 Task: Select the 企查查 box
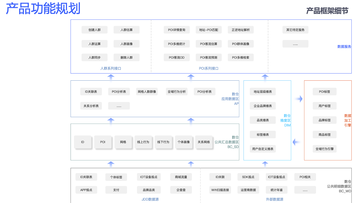pos(181,190)
